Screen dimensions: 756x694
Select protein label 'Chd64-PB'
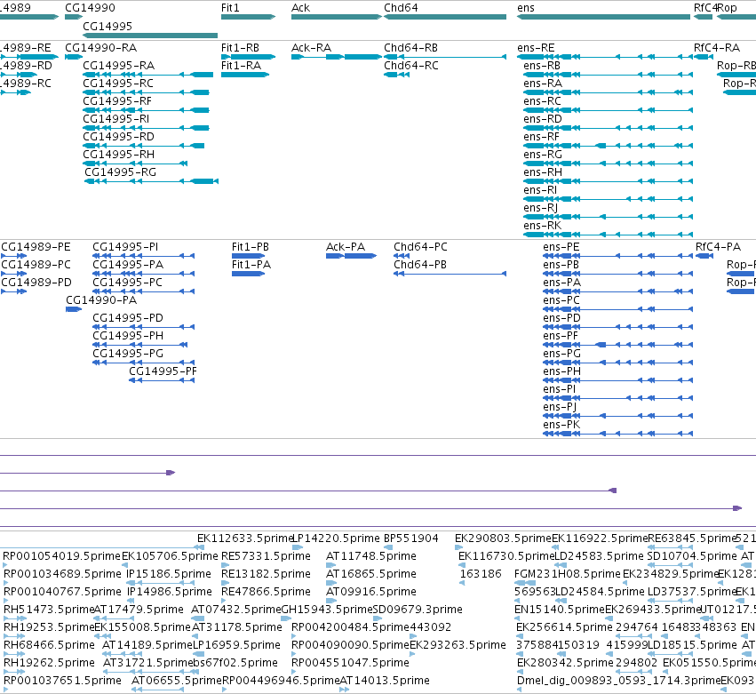pyautogui.click(x=420, y=265)
